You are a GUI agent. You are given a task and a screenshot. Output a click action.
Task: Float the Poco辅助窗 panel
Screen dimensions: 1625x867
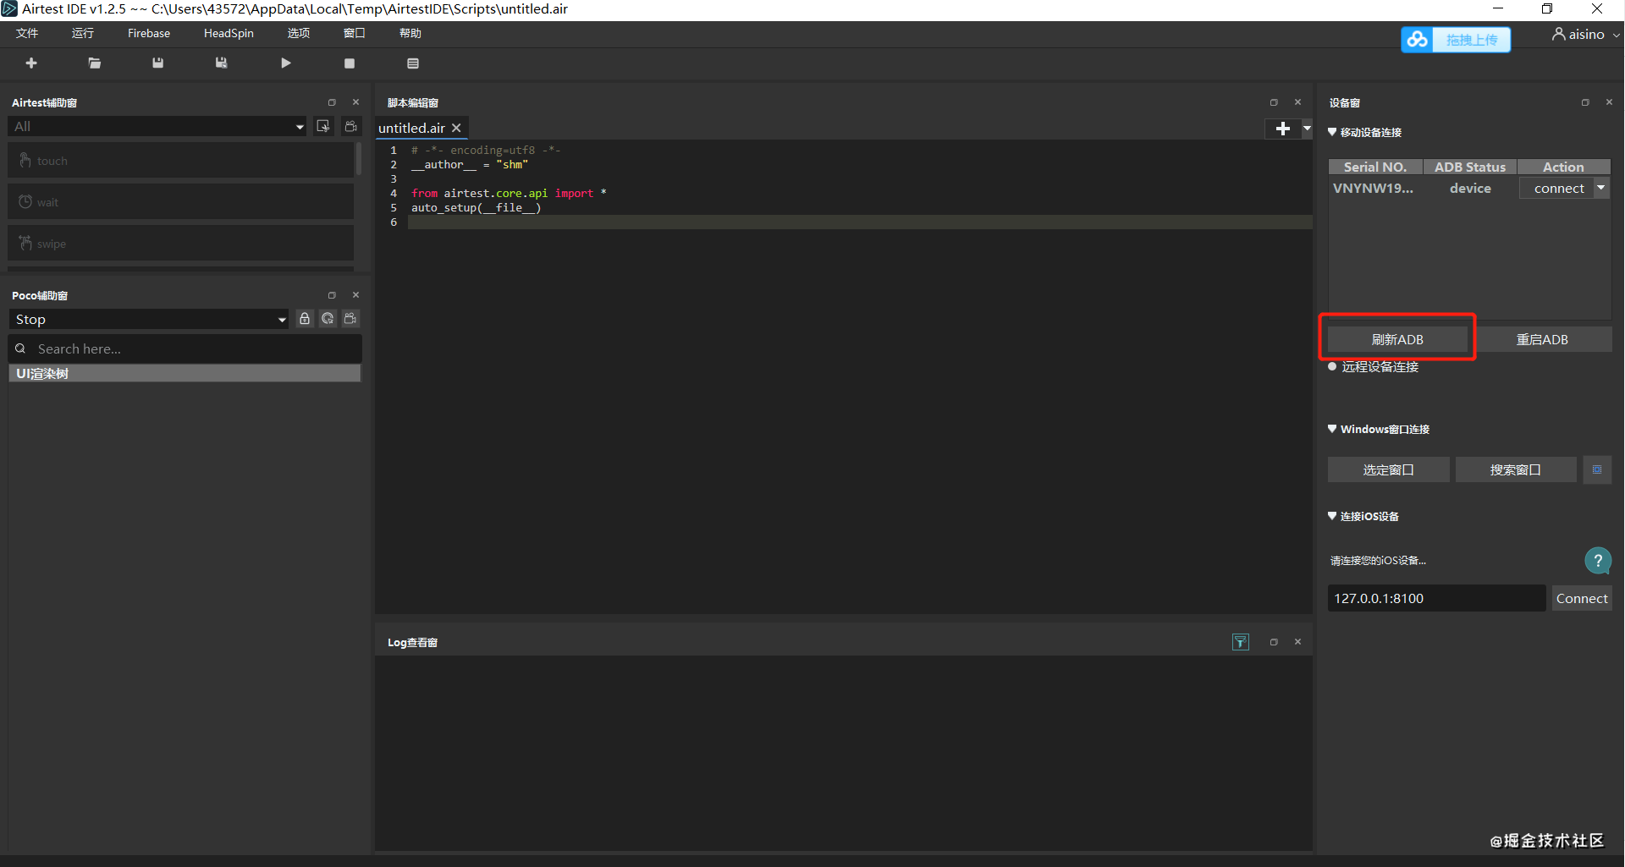pos(332,295)
